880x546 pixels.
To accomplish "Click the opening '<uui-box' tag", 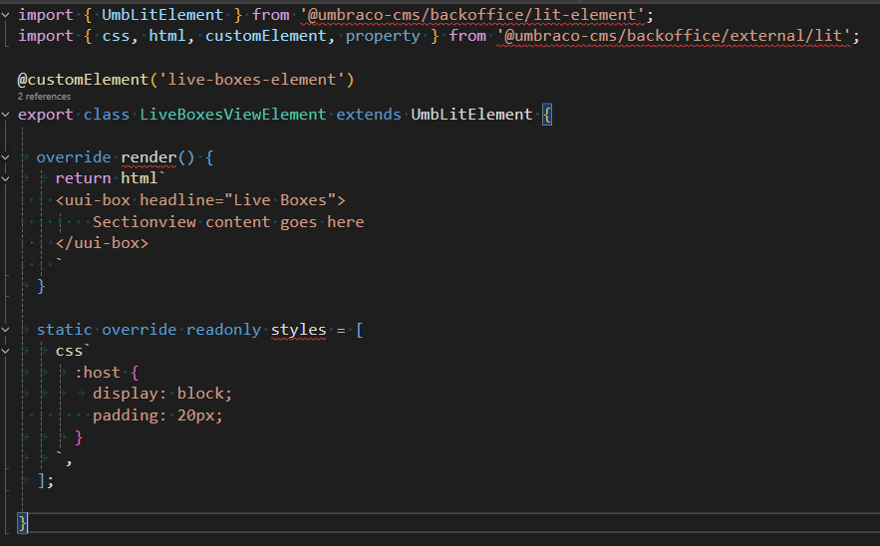I will click(x=93, y=200).
